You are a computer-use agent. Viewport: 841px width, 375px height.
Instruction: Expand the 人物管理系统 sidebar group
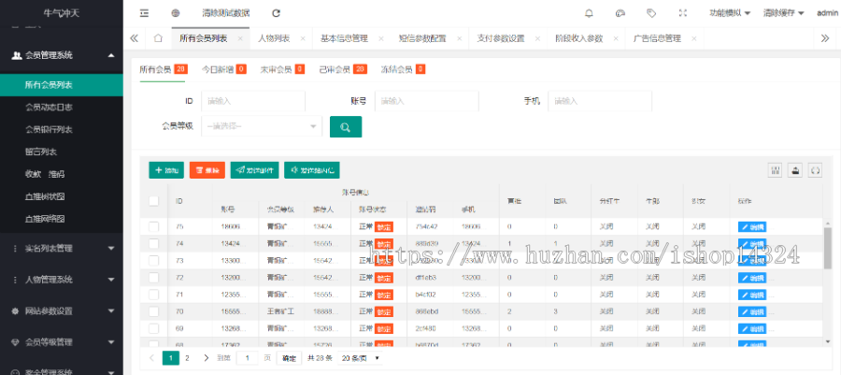pyautogui.click(x=61, y=280)
